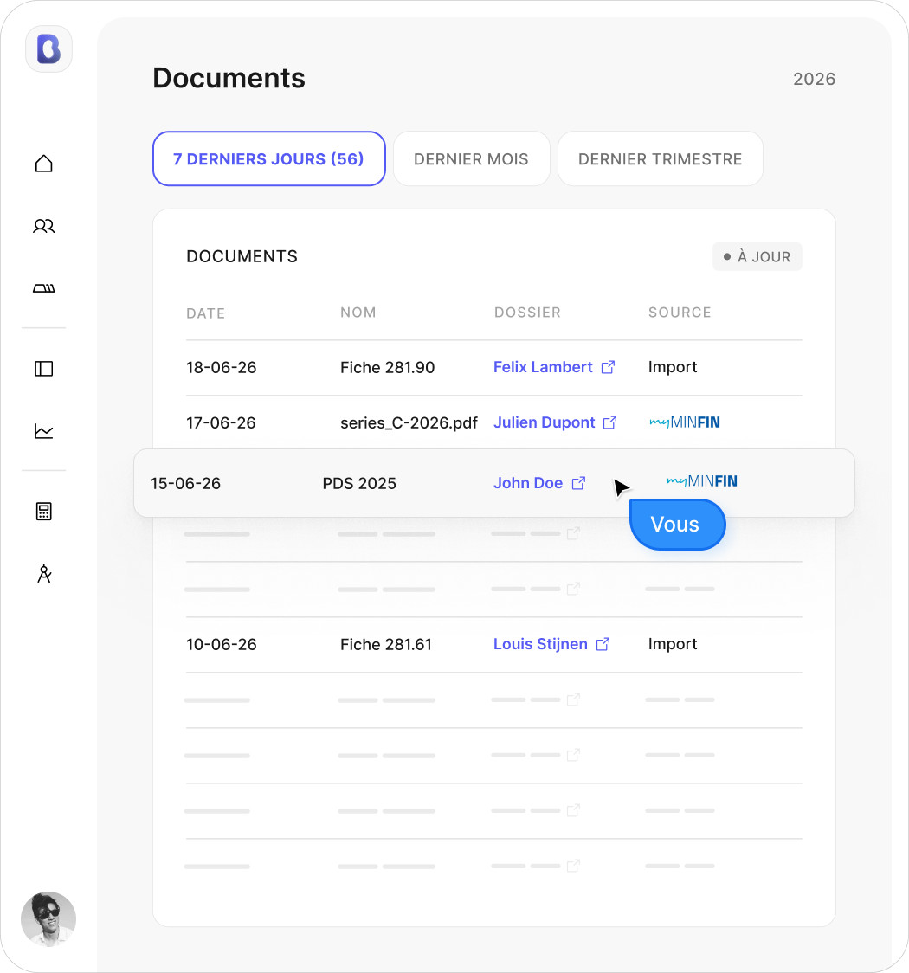Image resolution: width=909 pixels, height=973 pixels.
Task: Switch to the DERNIER TRIMESTRE tab
Action: click(661, 159)
